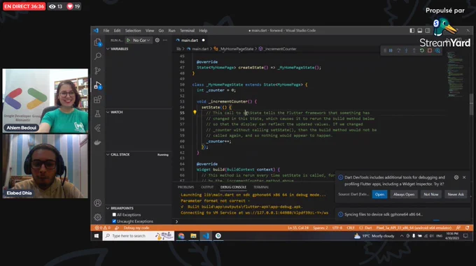Click the Windows taskbar search box
Viewport: 476px width, 266px height.
coord(139,236)
